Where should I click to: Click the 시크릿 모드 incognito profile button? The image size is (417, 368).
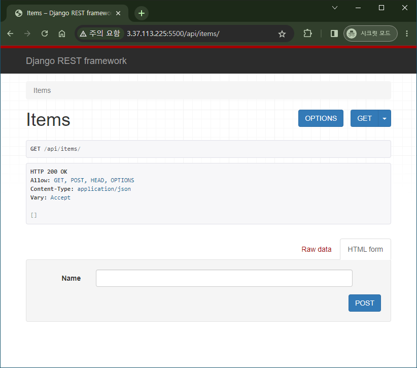click(x=370, y=34)
